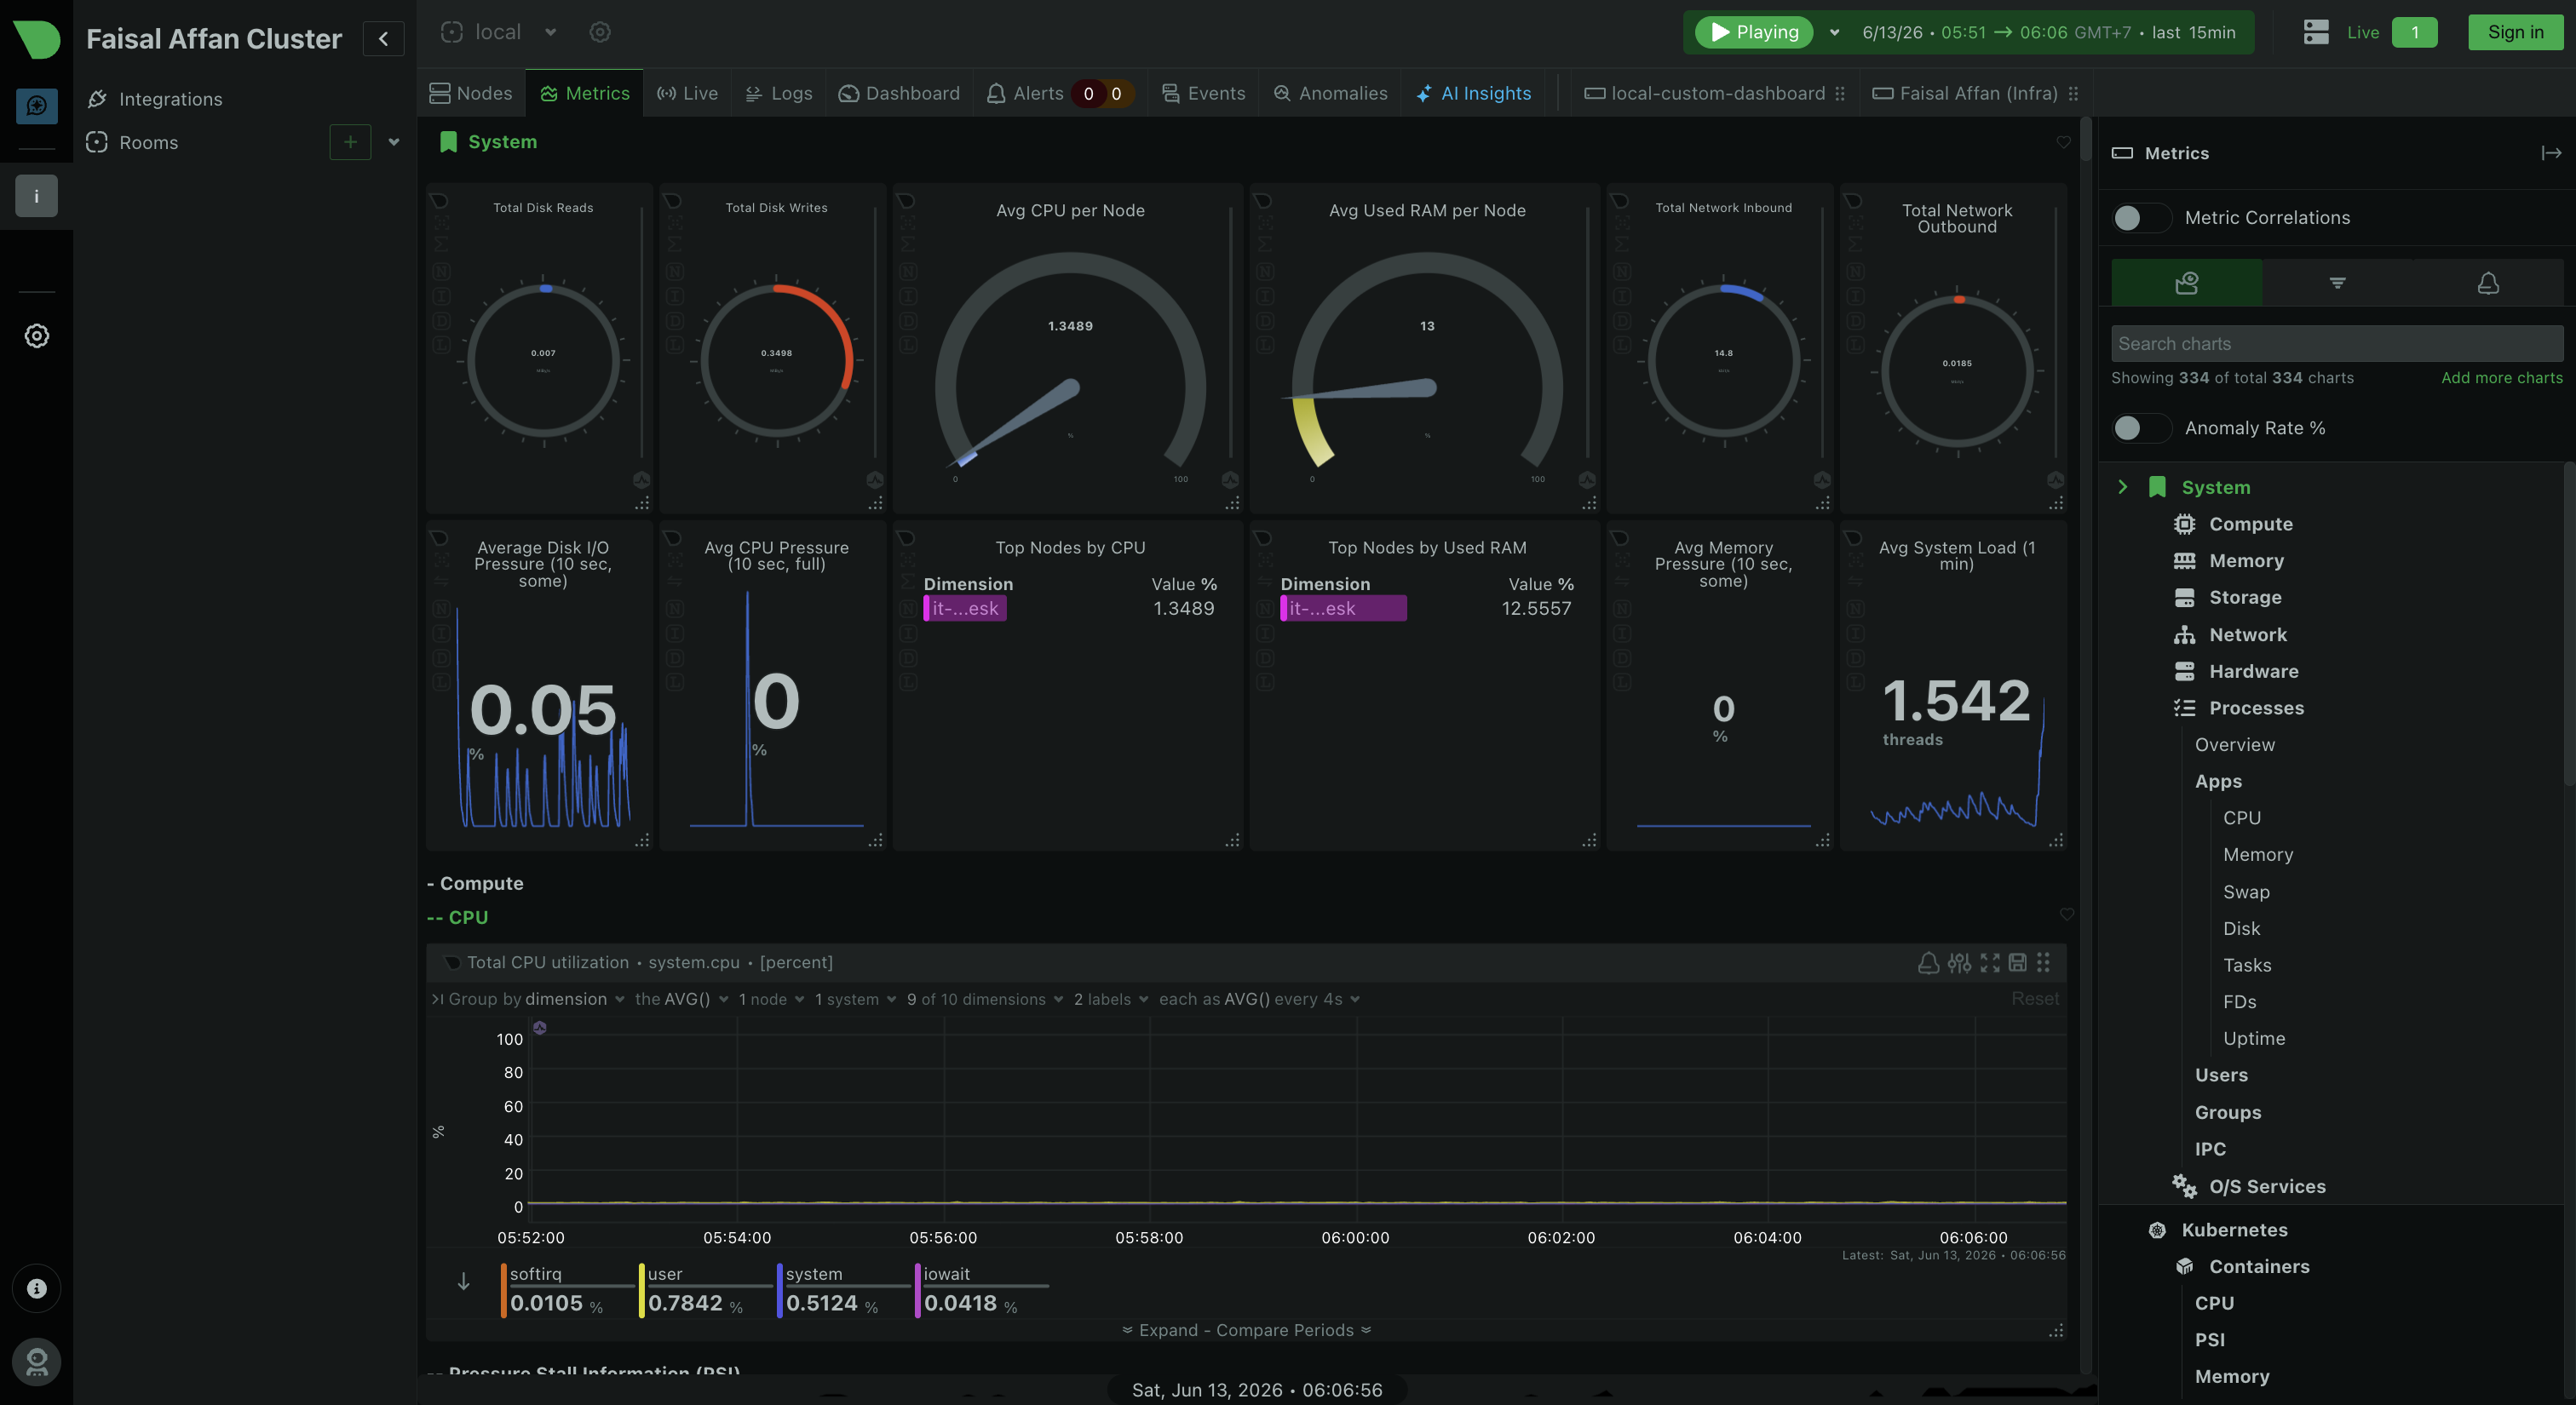Open chart settings sliders icon on CPU chart
The width and height of the screenshot is (2576, 1405).
coord(1959,962)
